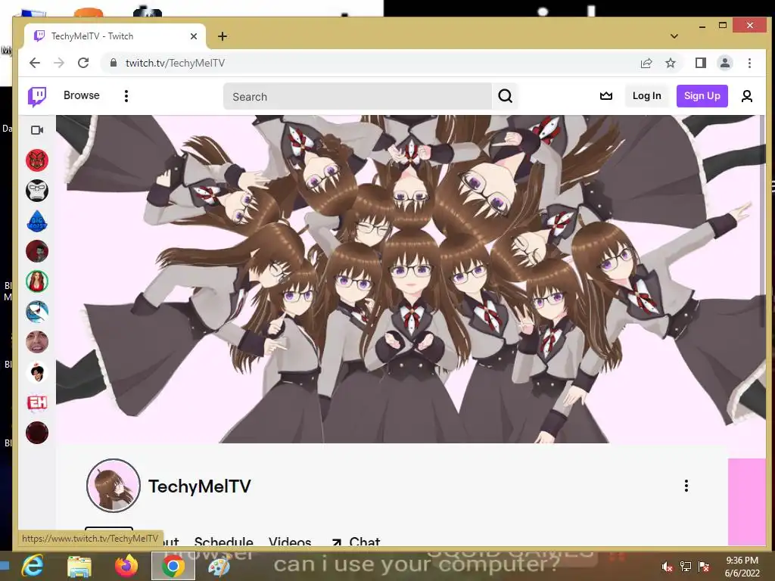Open the shark avatar channel

tap(37, 311)
